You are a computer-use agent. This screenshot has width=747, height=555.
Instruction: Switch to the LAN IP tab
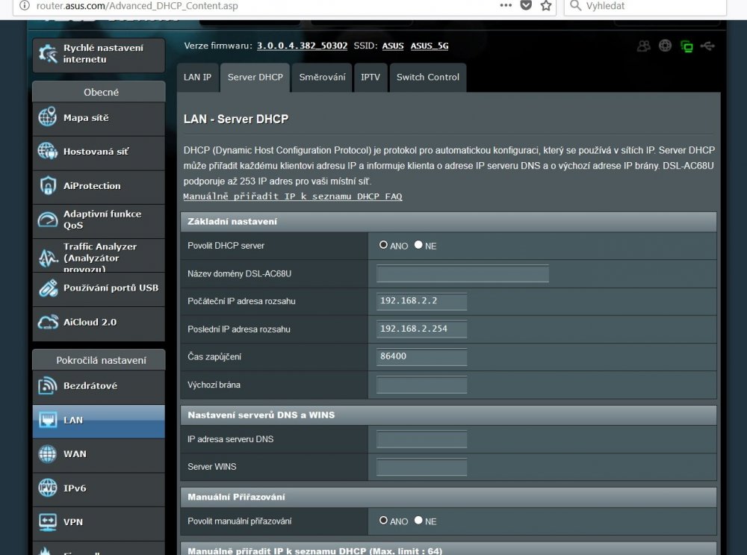197,77
